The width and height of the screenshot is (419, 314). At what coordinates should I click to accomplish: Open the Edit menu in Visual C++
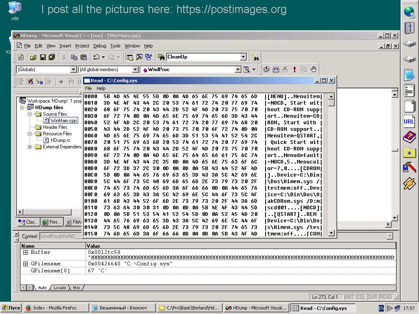pyautogui.click(x=38, y=46)
